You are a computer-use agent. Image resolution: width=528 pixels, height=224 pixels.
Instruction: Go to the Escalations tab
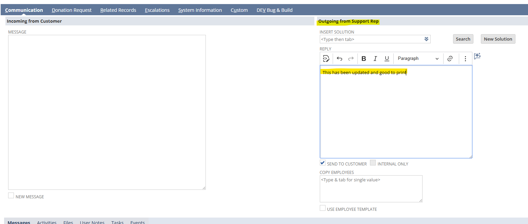[157, 10]
